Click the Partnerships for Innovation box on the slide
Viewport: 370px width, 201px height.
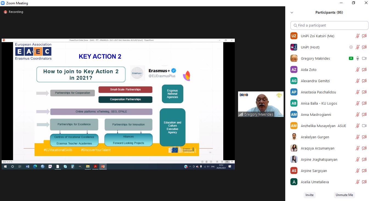[x=128, y=125]
